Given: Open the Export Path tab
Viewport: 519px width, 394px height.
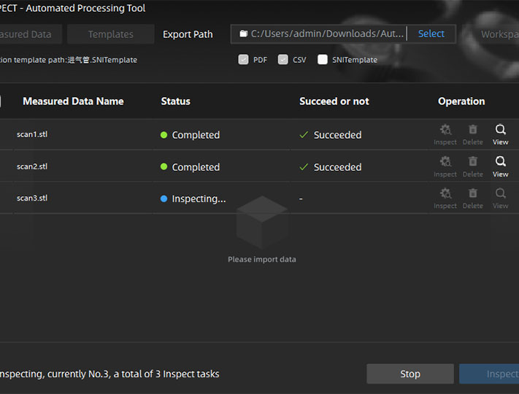Looking at the screenshot, I should (x=188, y=34).
